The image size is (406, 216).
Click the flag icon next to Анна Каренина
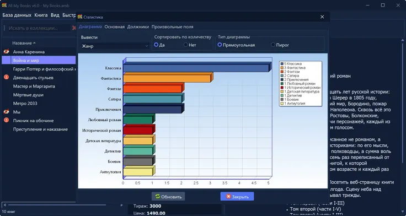[x=7, y=51]
